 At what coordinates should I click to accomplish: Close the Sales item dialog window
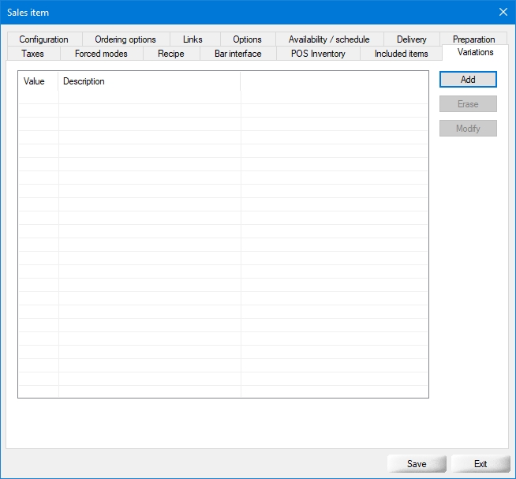click(x=503, y=12)
